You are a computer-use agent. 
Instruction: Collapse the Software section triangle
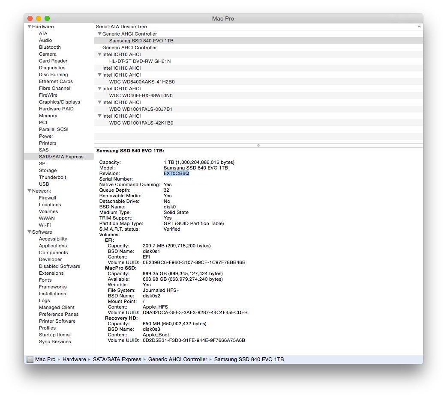(x=30, y=232)
